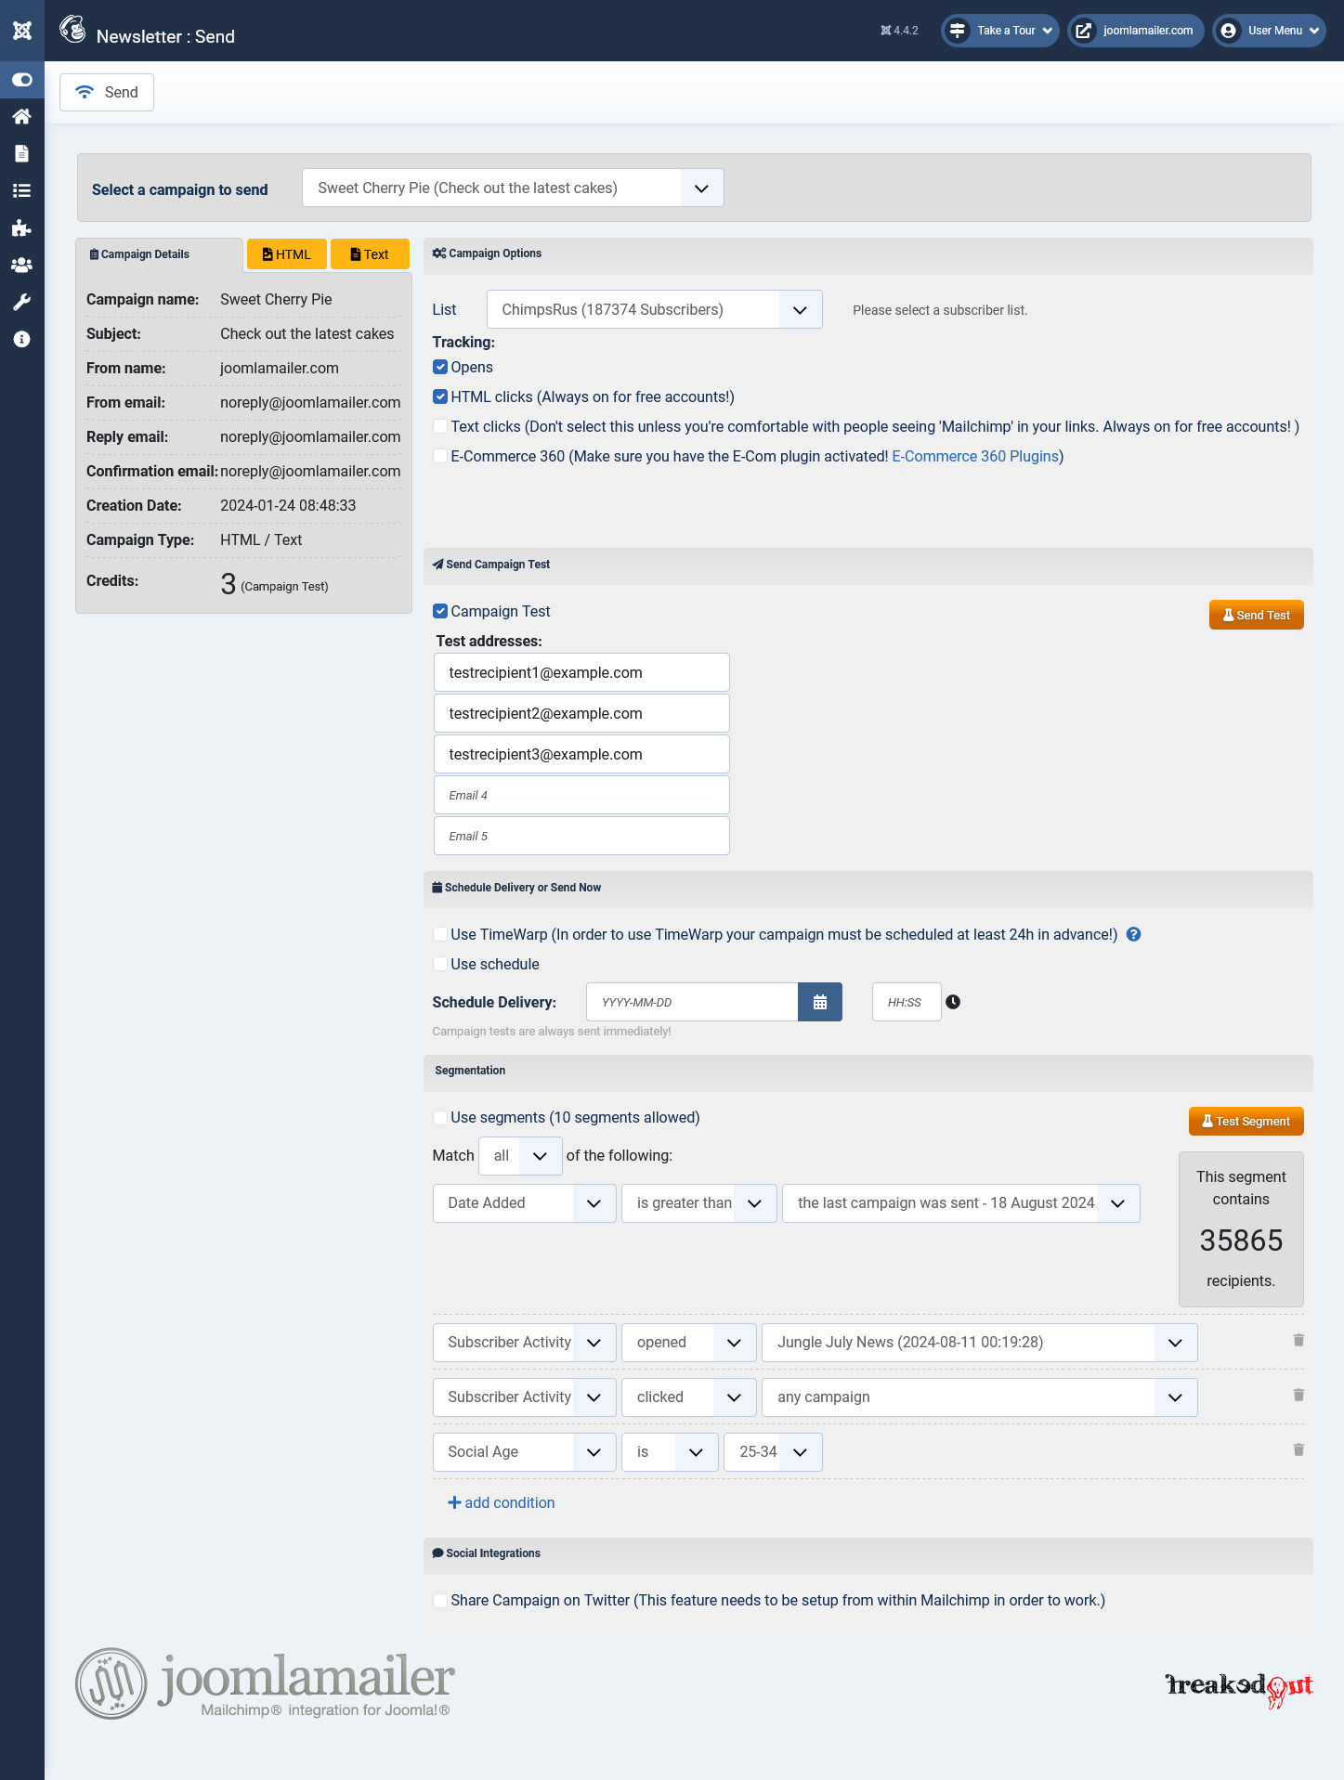Toggle the sidebar menu switch

tap(22, 80)
